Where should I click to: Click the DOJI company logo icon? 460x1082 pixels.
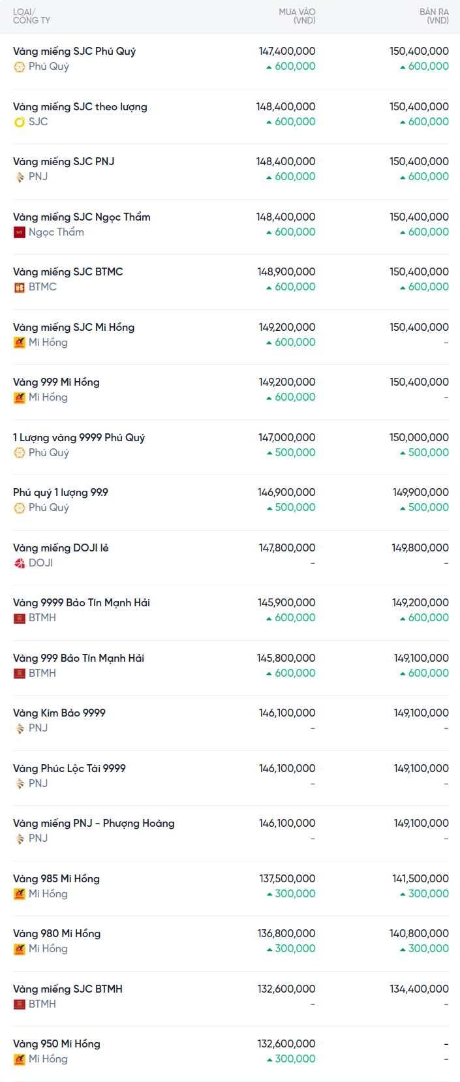[x=20, y=563]
